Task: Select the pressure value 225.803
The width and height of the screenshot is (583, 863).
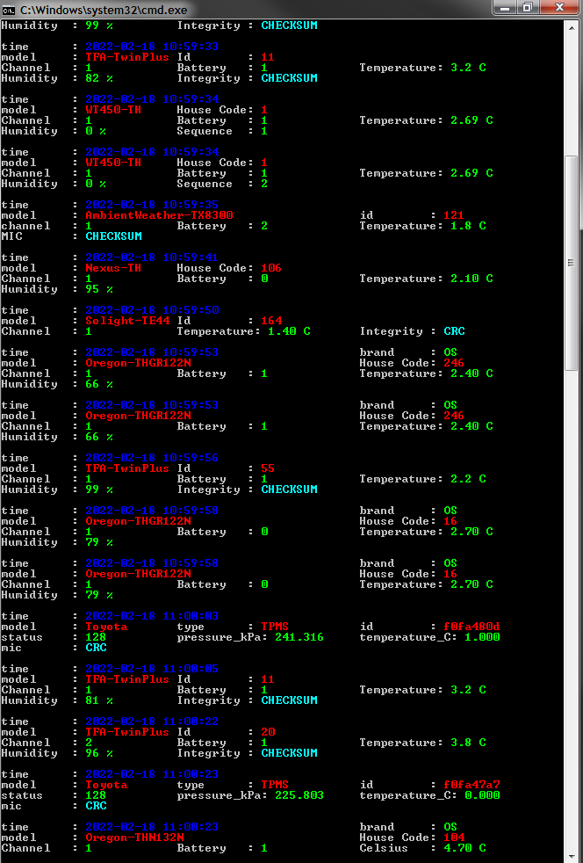Action: [299, 795]
